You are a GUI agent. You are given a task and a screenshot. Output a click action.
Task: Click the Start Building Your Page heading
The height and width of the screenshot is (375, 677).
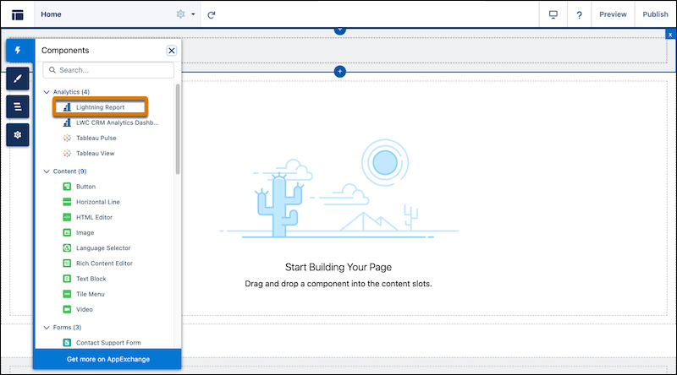point(338,267)
